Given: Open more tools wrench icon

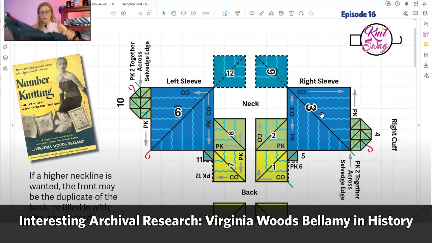Looking at the screenshot, I should (426, 76).
